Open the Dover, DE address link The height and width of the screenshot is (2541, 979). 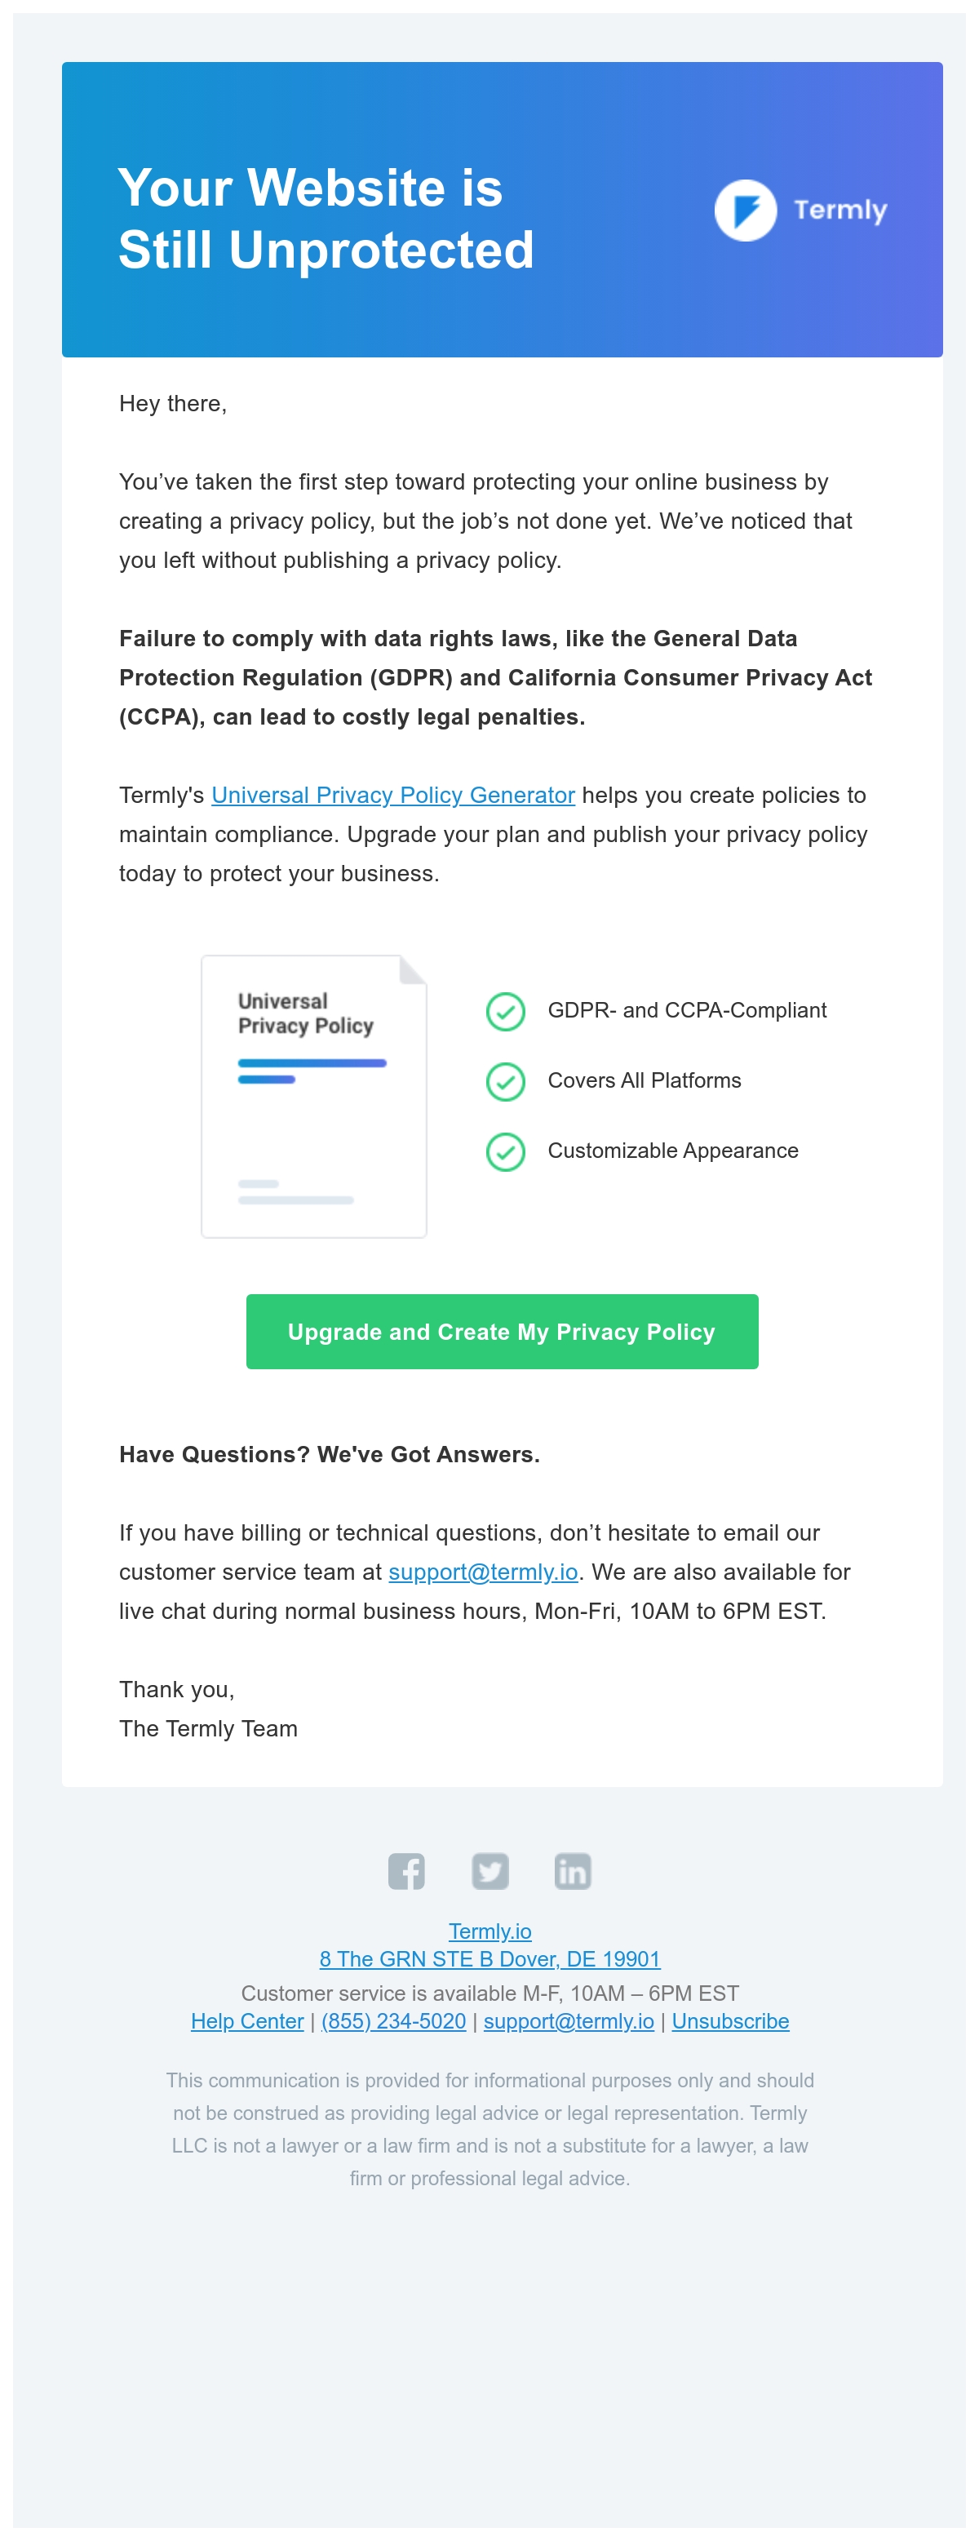[x=490, y=1959]
